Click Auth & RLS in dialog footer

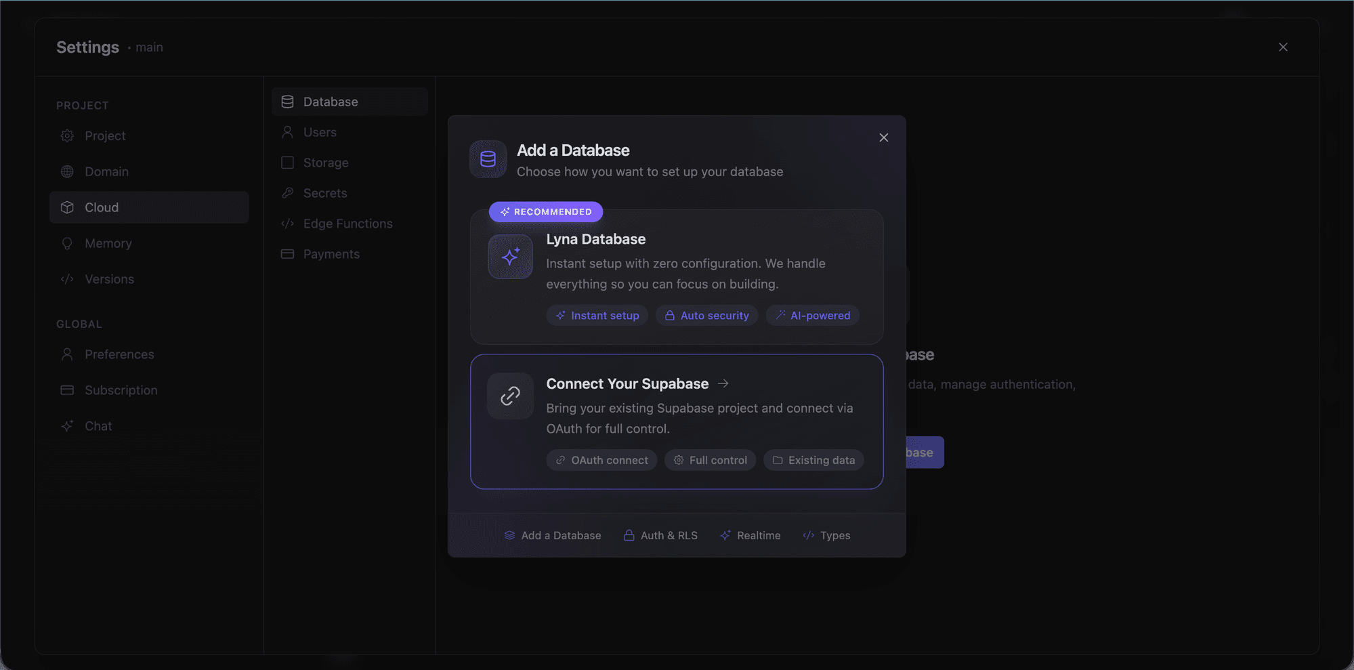(x=660, y=535)
